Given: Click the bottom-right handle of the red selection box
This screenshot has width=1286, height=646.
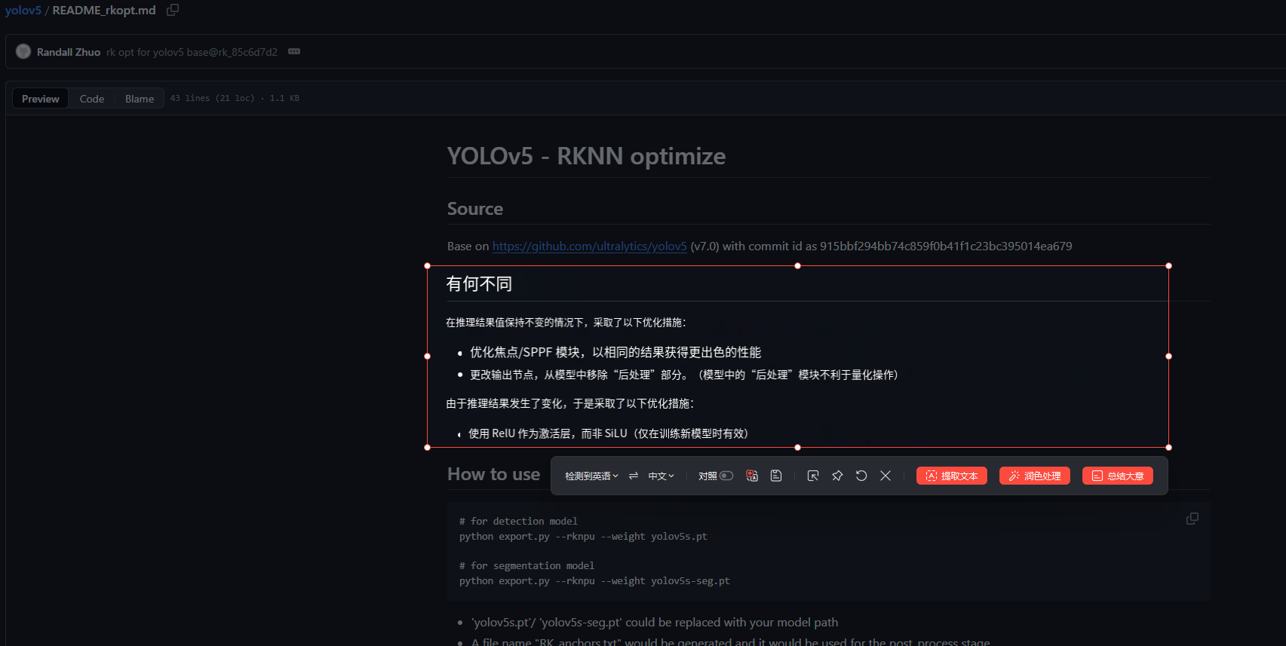Looking at the screenshot, I should [1168, 447].
